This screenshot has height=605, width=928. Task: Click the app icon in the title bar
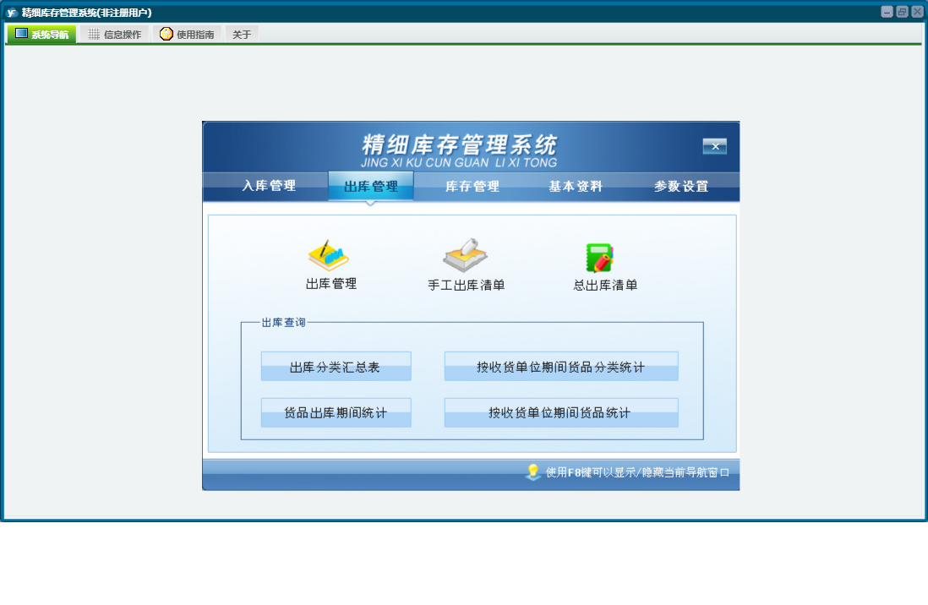pos(12,12)
